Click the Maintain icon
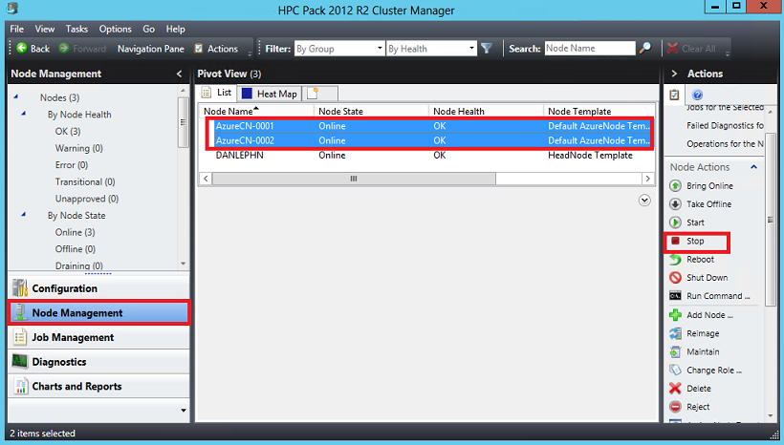 tap(675, 351)
